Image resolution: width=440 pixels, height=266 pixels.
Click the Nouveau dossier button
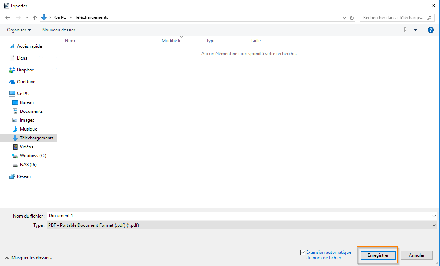click(x=59, y=30)
